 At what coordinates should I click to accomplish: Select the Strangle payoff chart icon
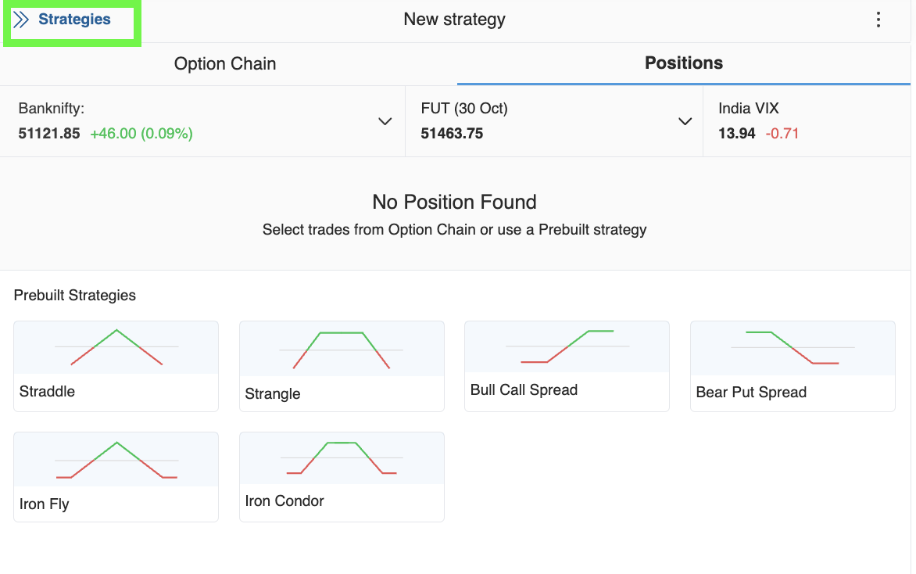(342, 350)
